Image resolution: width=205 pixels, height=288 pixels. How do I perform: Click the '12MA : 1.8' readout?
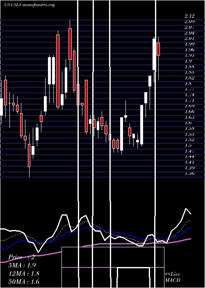point(24,274)
